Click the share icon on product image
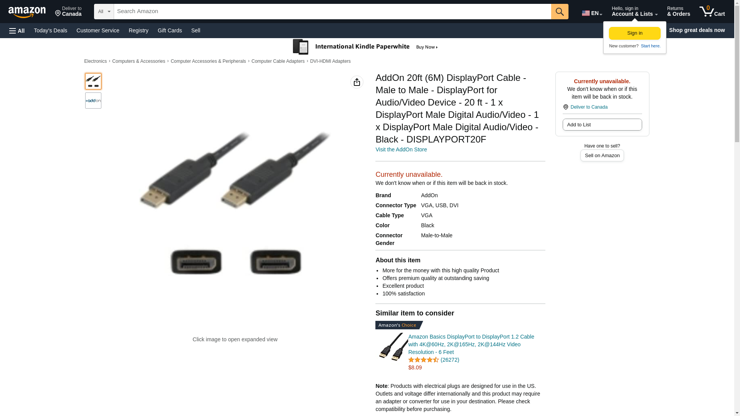 (357, 82)
